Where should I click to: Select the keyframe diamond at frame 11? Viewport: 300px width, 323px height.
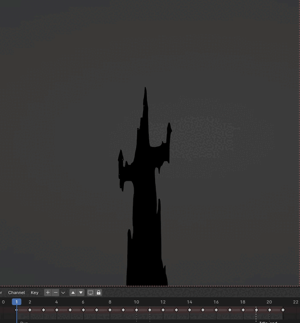(x=150, y=310)
